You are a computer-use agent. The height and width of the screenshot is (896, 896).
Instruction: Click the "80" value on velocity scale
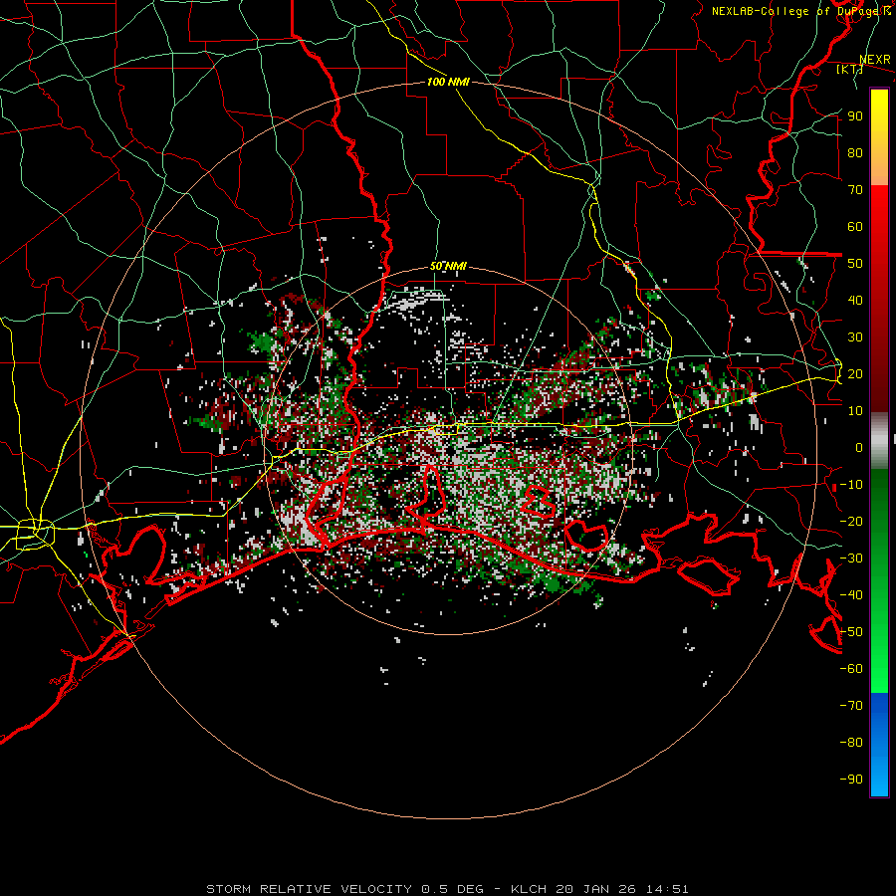(x=855, y=153)
